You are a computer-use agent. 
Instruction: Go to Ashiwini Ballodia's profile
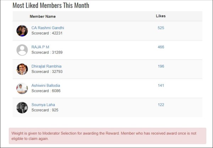point(46,85)
